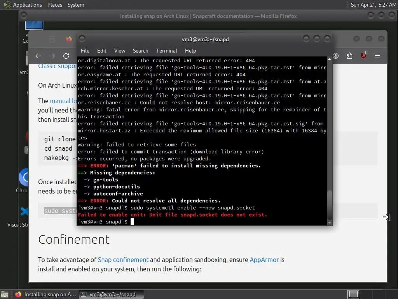This screenshot has width=398, height=299.
Task: Click the uBlock Origin shield icon
Action: click(x=363, y=55)
